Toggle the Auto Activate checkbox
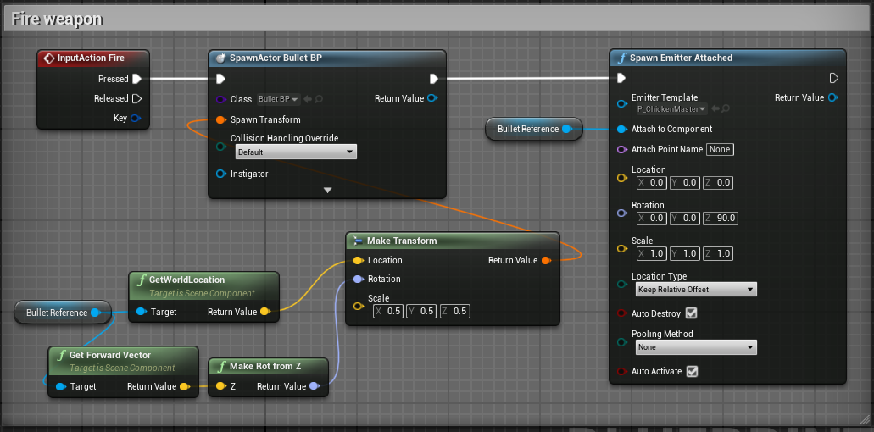 click(692, 371)
